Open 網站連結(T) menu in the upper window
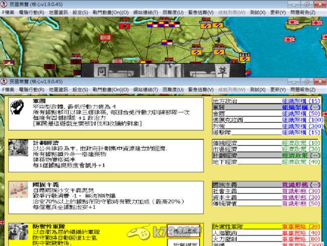The image size is (327, 246). 145,13
